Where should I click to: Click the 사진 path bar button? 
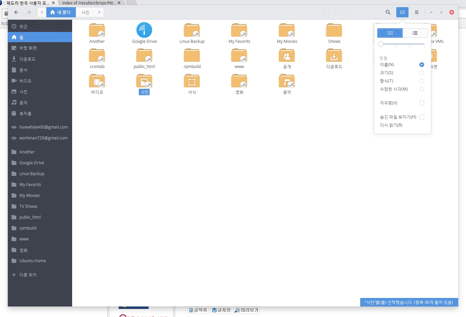pos(85,12)
